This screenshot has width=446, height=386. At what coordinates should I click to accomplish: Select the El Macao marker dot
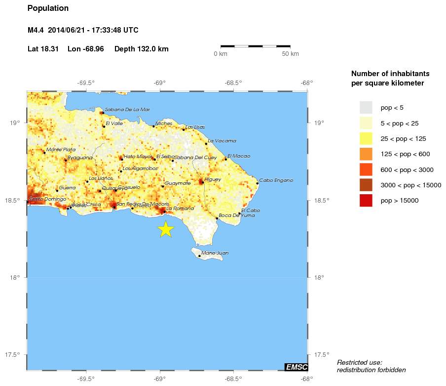[x=225, y=159]
